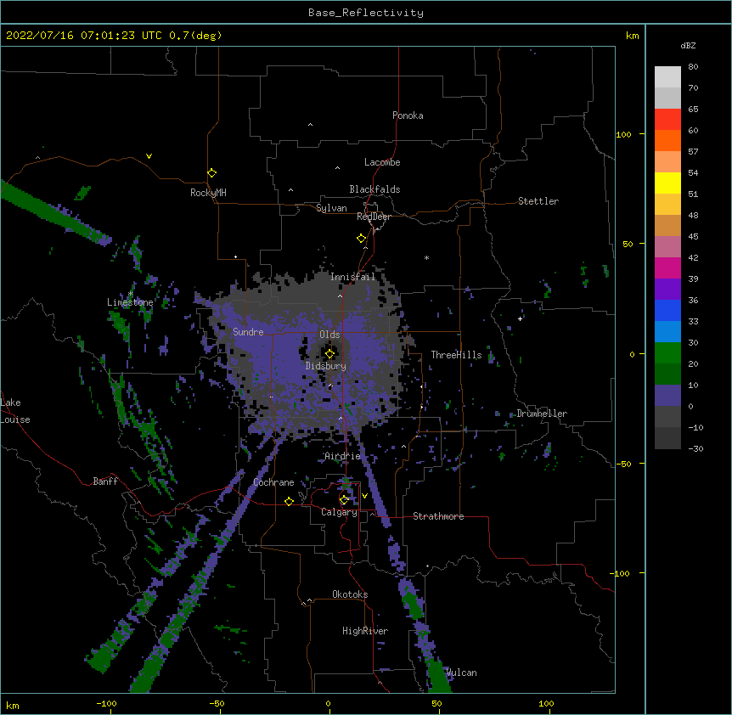Screen dimensions: 732x715
Task: Click the Cochrane town label
Action: pos(273,482)
